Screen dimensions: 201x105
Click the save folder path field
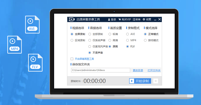(x=101, y=70)
